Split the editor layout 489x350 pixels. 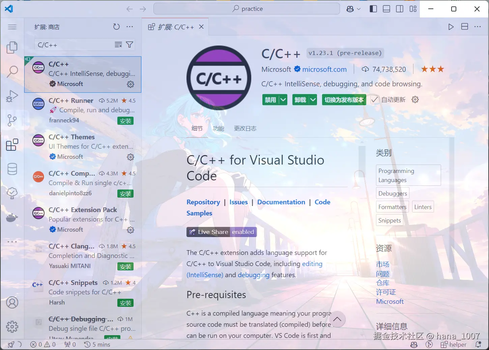coord(464,27)
